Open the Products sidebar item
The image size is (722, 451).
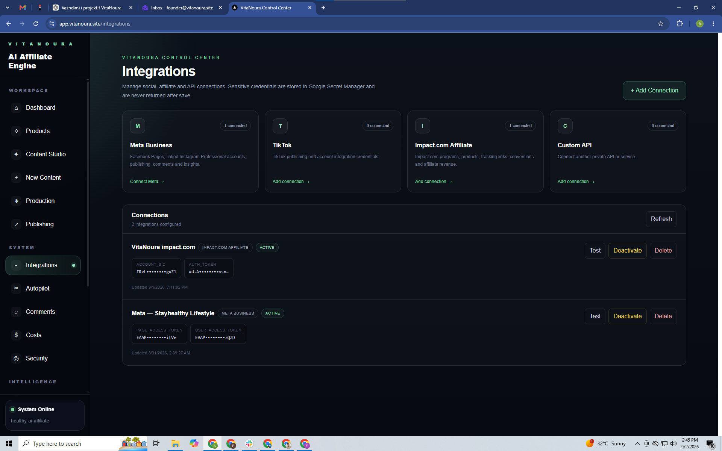[43, 131]
